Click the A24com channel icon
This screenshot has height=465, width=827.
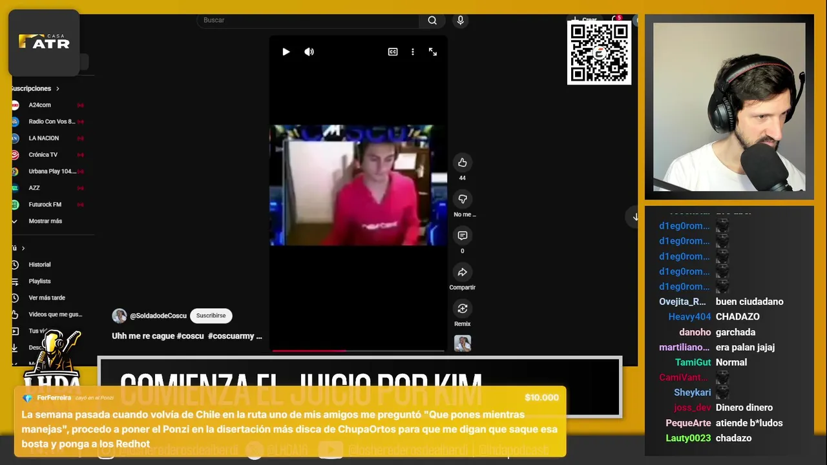click(15, 105)
